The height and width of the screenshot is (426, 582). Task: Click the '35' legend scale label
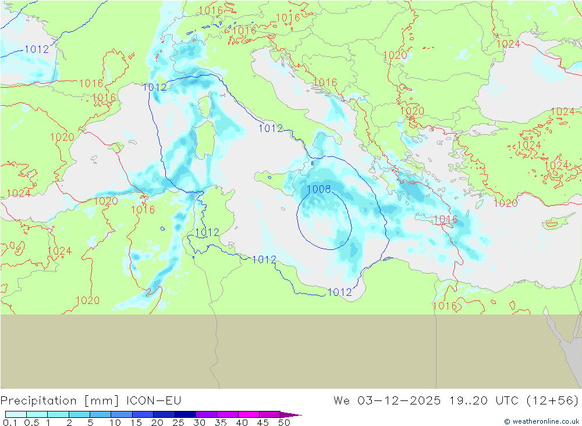221,423
